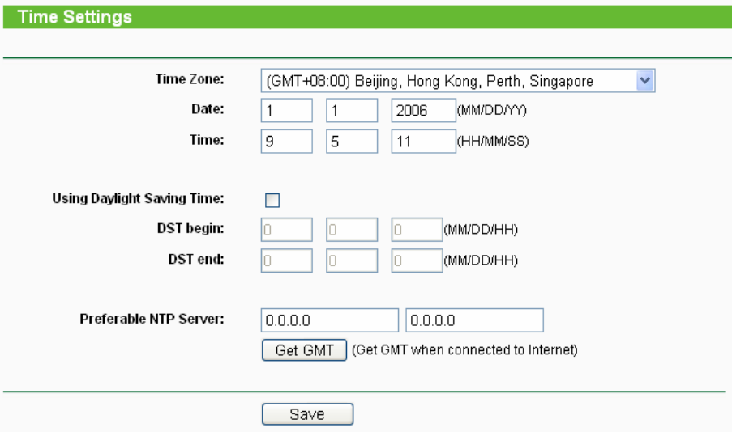Click the 'Time Zone:' label
732x432 pixels.
[x=190, y=79]
